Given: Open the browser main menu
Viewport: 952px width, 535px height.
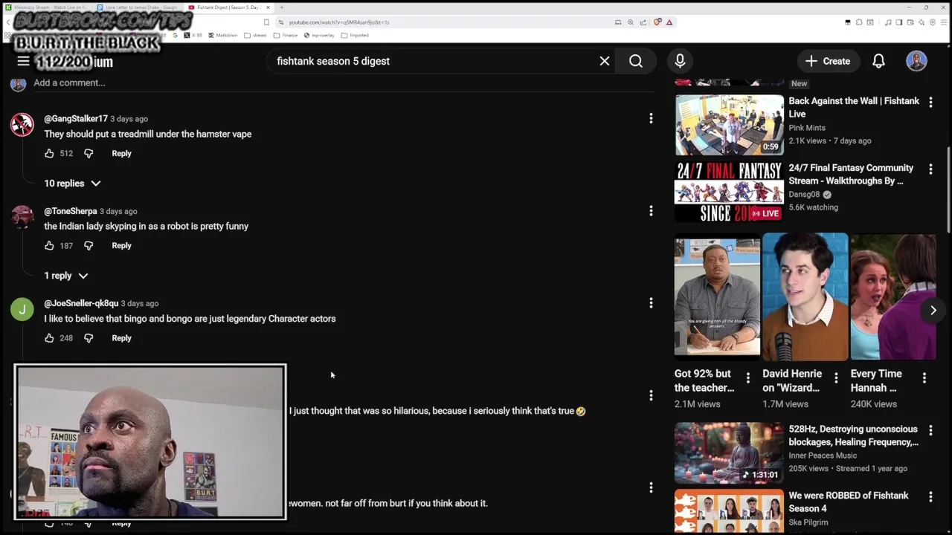Looking at the screenshot, I should 942,22.
